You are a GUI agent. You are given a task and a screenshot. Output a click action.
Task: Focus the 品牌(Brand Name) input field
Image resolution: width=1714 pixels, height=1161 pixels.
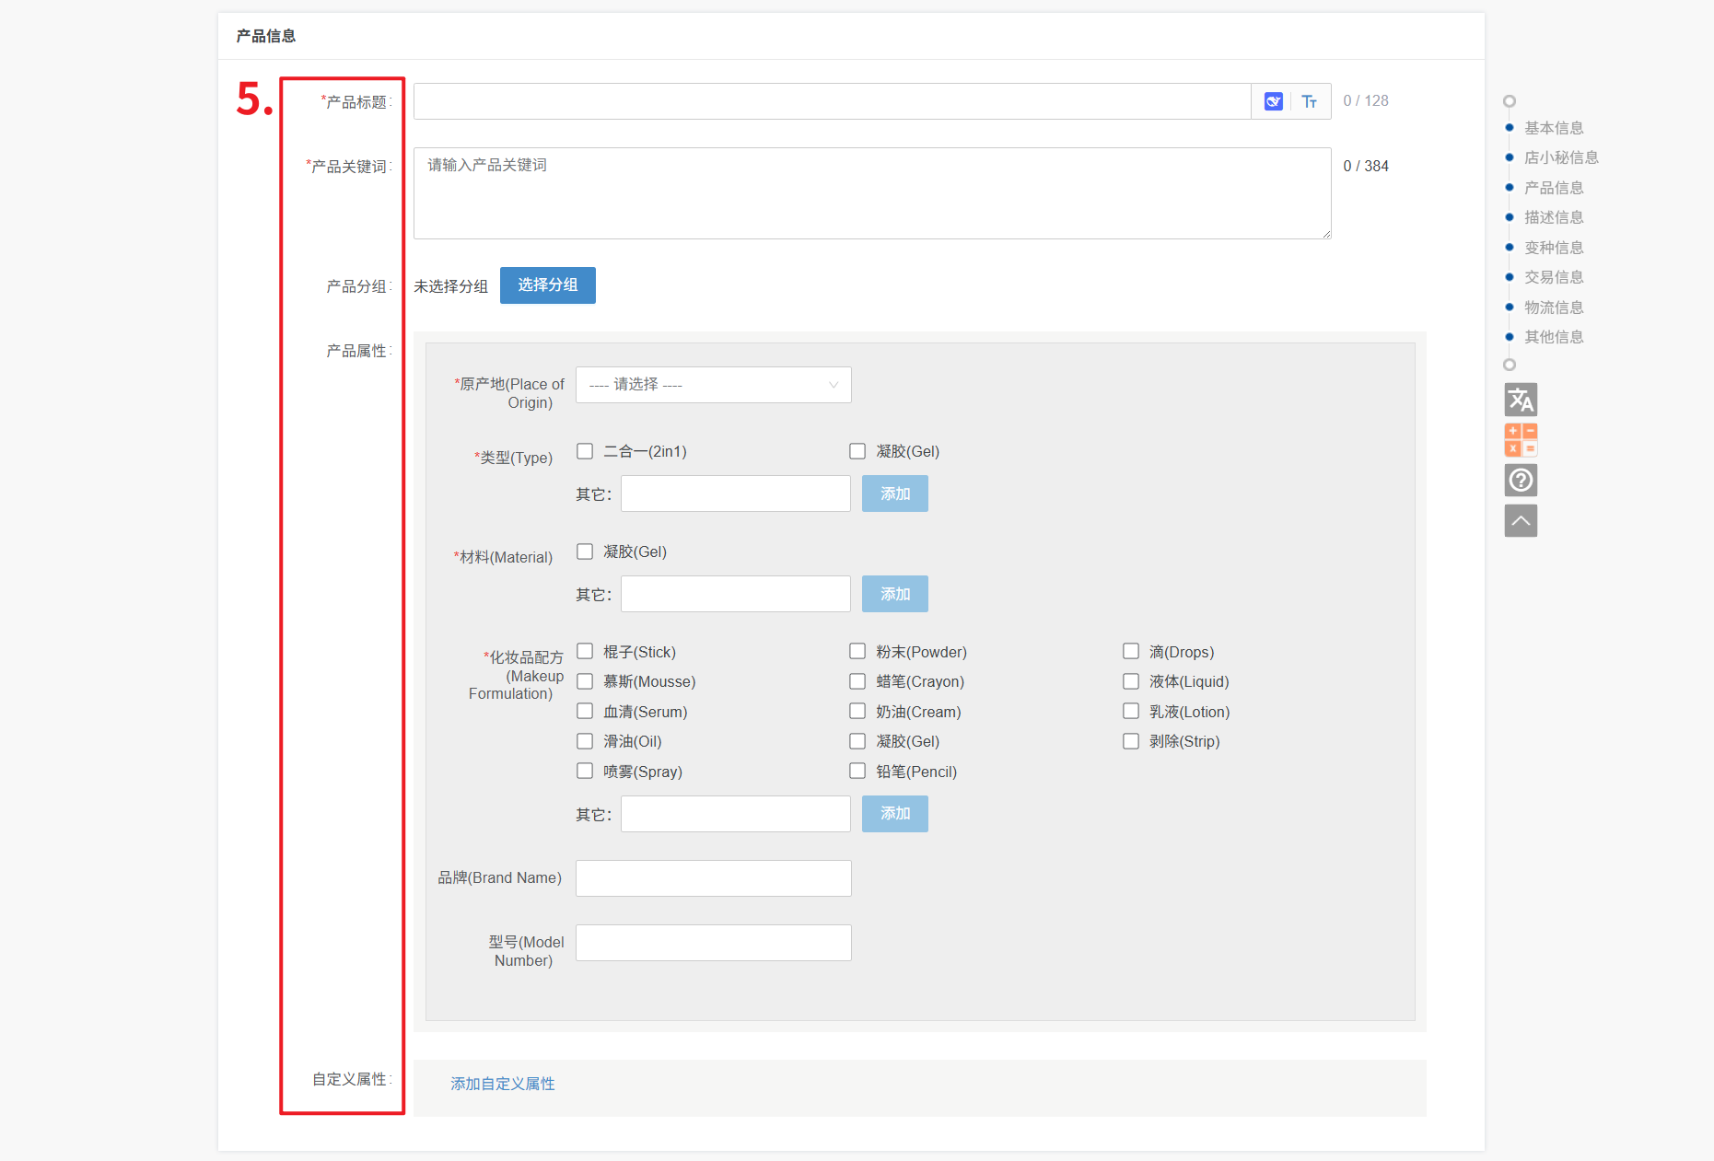(x=714, y=878)
